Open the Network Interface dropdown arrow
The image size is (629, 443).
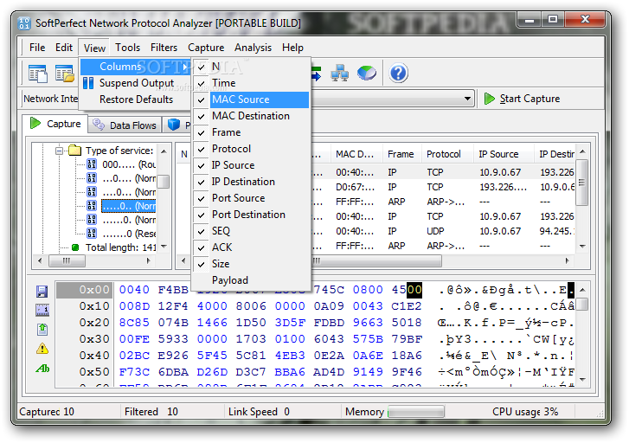coord(467,99)
